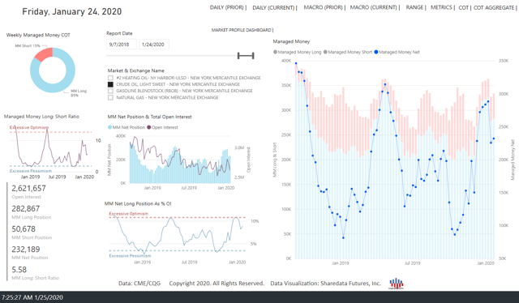
Task: Open MARKET PROFILE DASHBOARD link
Action: [242, 30]
